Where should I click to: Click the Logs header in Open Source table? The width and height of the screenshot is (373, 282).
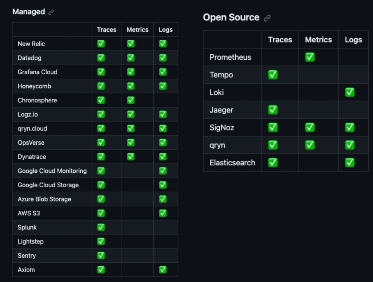353,40
